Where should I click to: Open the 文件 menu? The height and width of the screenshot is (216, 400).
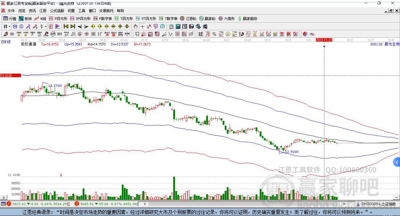pos(11,11)
